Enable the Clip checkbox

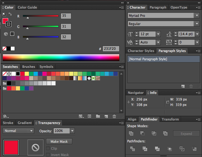(48, 148)
